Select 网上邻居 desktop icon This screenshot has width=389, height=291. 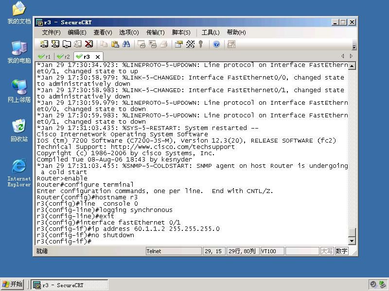click(x=19, y=91)
